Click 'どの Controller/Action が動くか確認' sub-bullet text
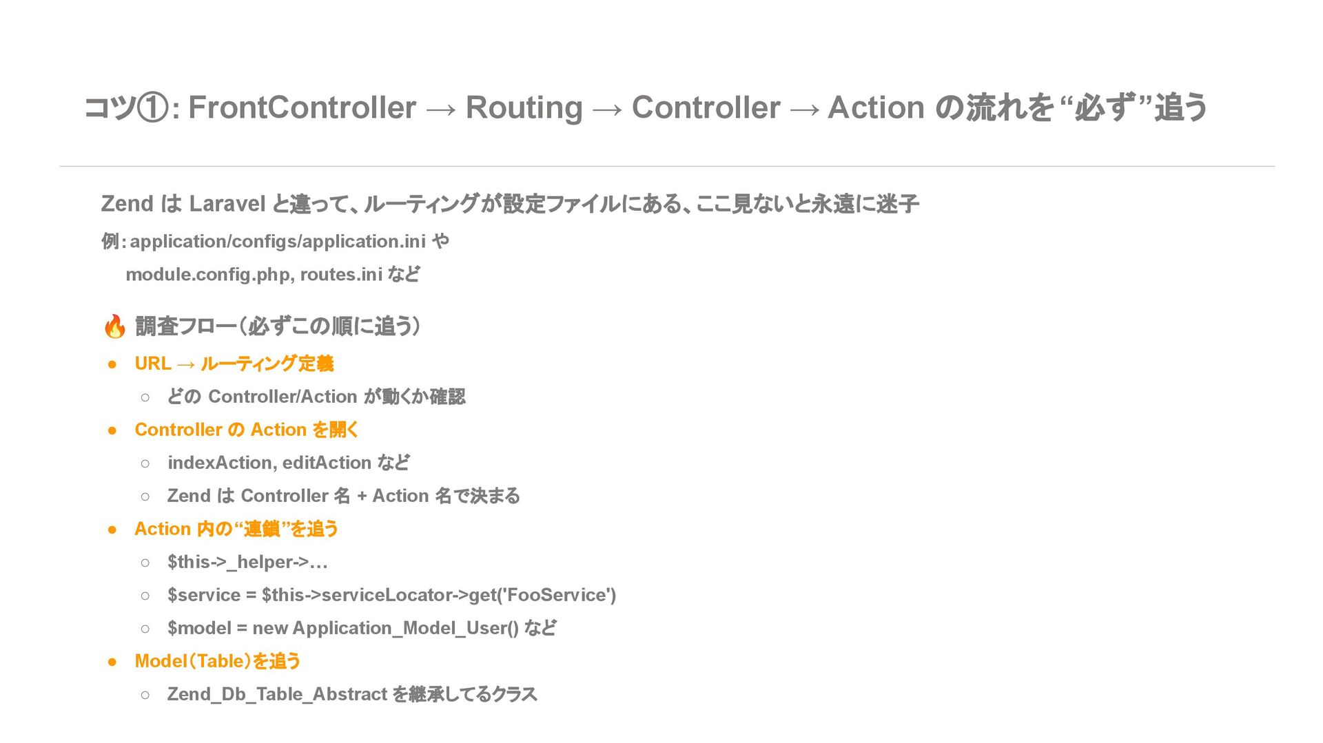1323x743 pixels. (316, 397)
